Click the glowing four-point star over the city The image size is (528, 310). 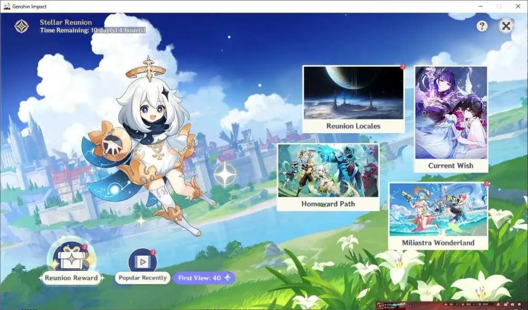tap(225, 174)
